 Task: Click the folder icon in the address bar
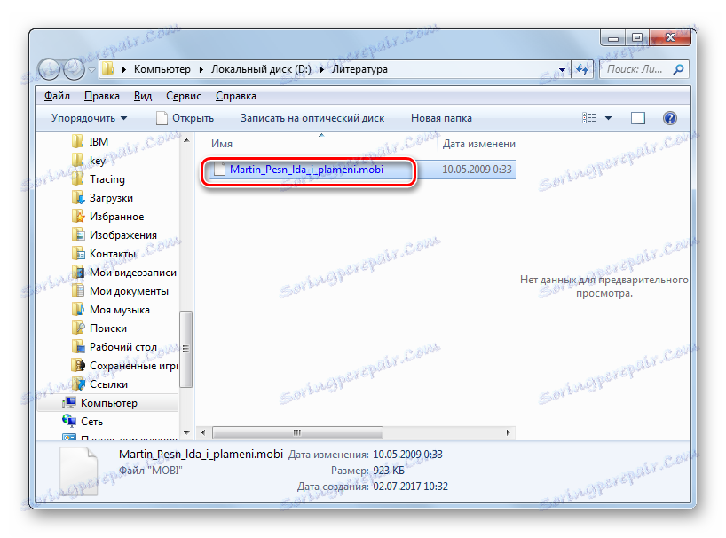[x=108, y=69]
